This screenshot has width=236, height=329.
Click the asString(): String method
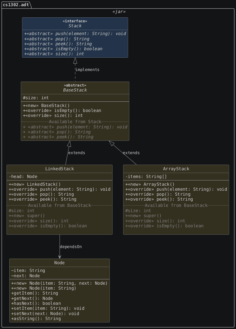click(36, 319)
